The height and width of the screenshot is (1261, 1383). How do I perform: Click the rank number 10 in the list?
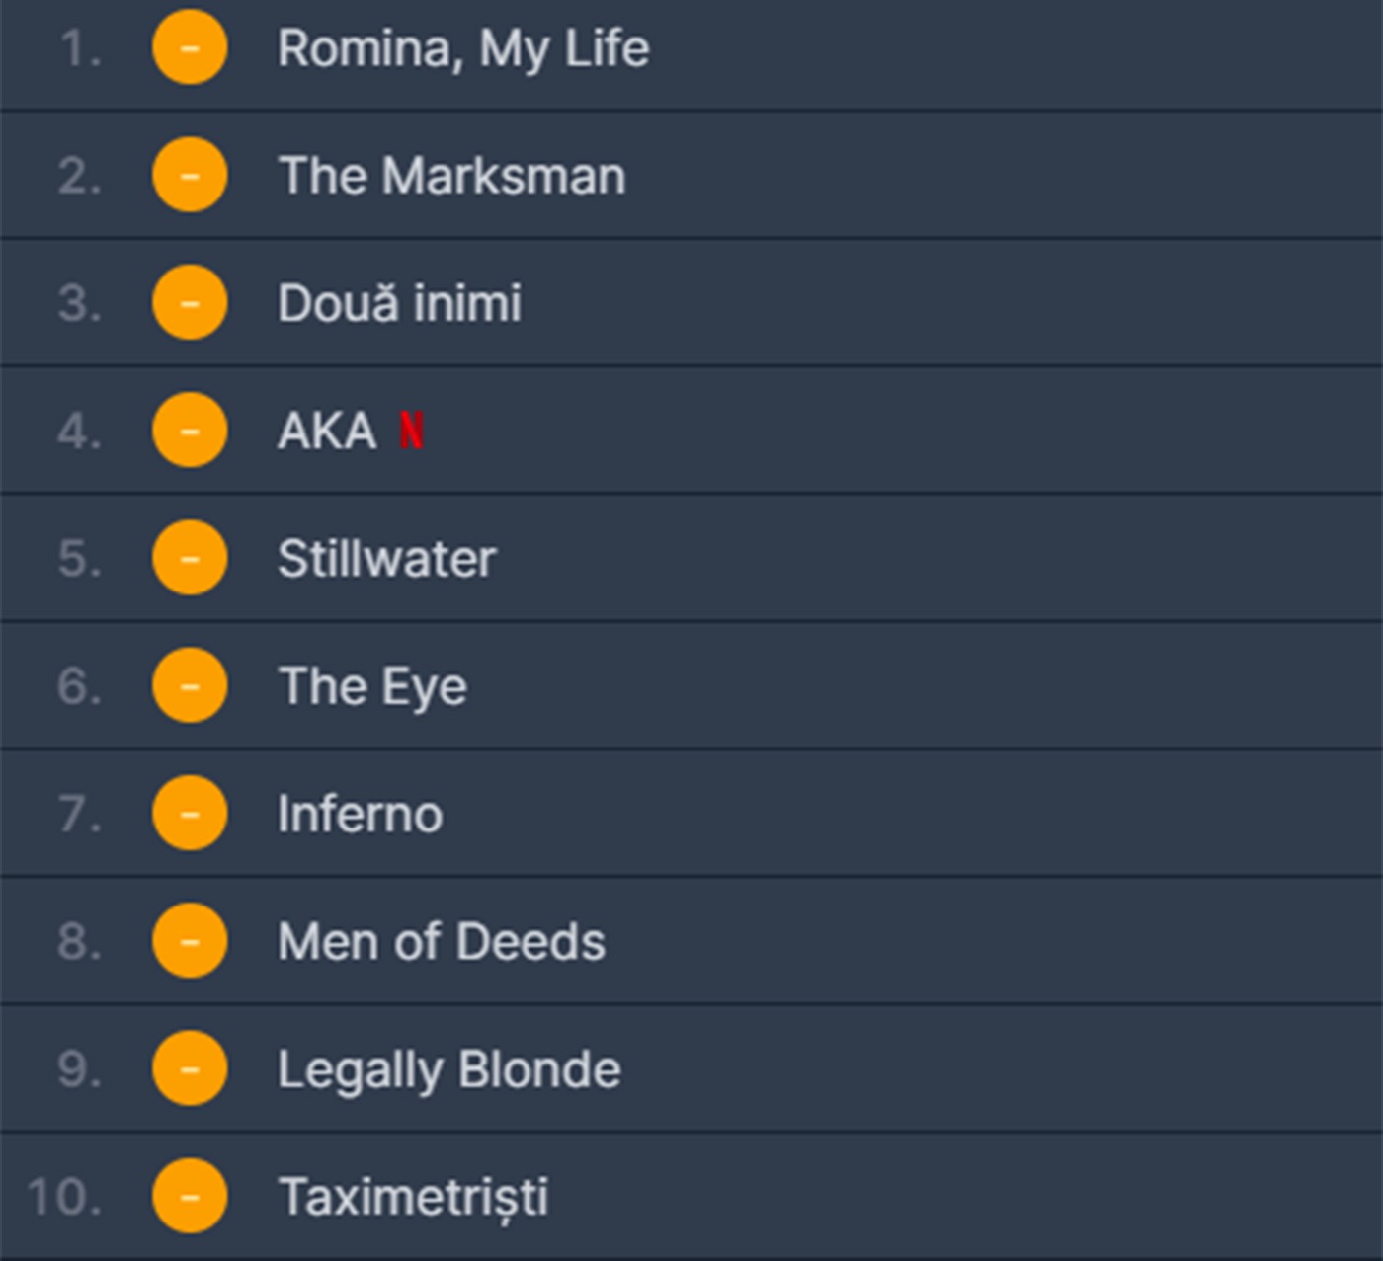coord(64,1197)
